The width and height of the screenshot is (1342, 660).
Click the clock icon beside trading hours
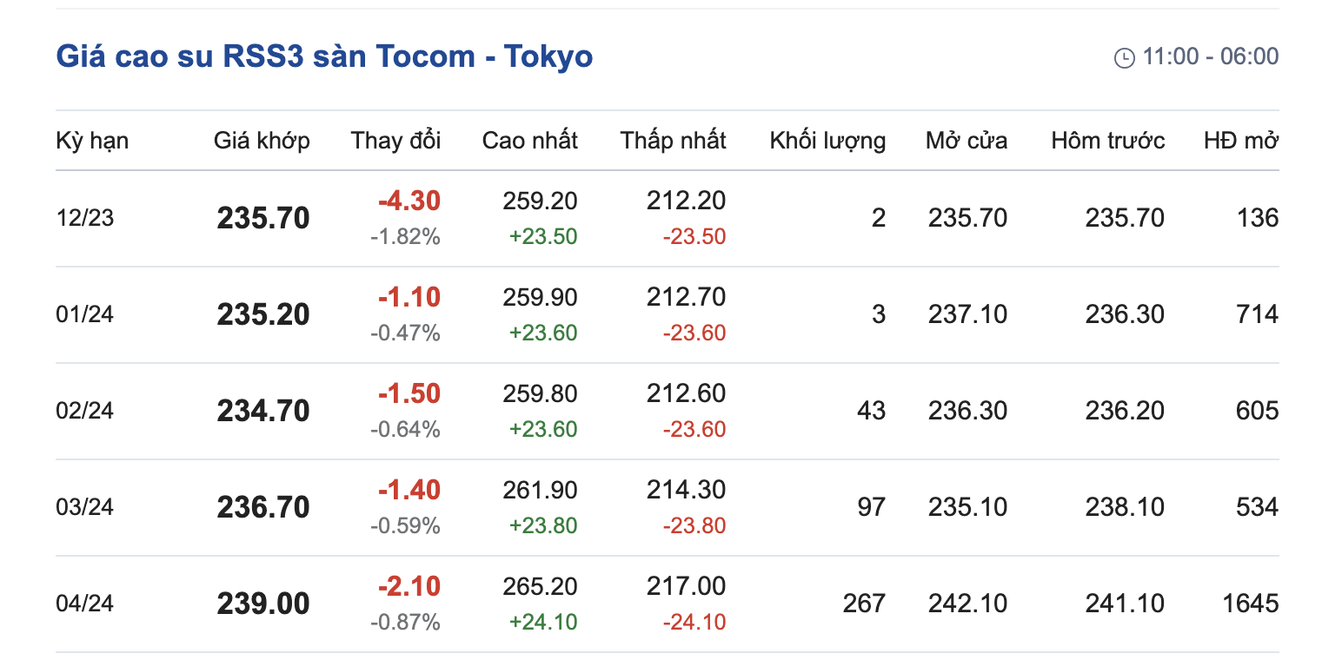point(1124,58)
